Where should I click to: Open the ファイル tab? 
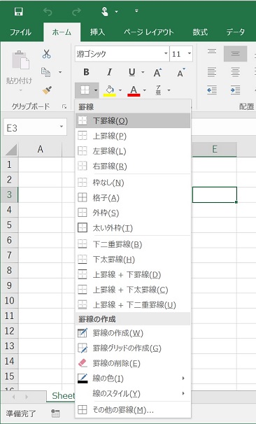[21, 32]
